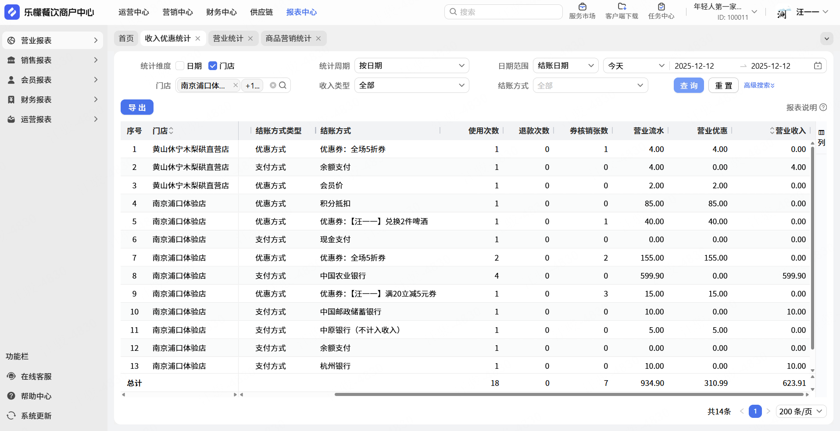840x431 pixels.
Task: Open the 任务中心 task center icon
Action: tap(661, 7)
